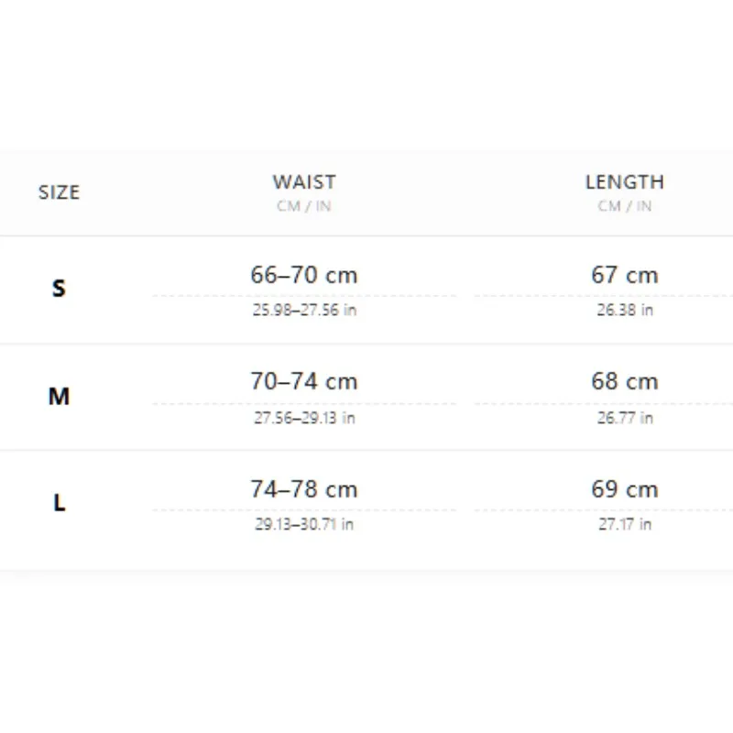Choose the L size row label
The image size is (733, 733).
click(60, 503)
